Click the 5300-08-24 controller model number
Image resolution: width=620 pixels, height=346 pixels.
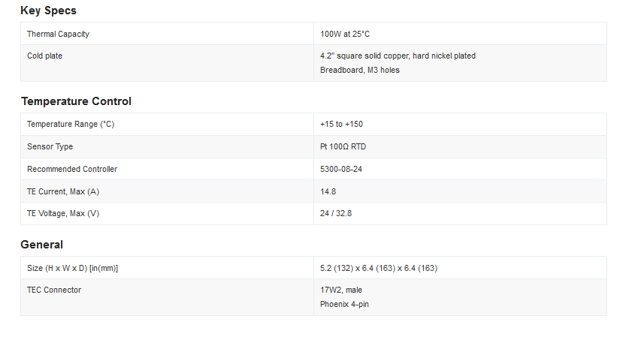pyautogui.click(x=341, y=169)
